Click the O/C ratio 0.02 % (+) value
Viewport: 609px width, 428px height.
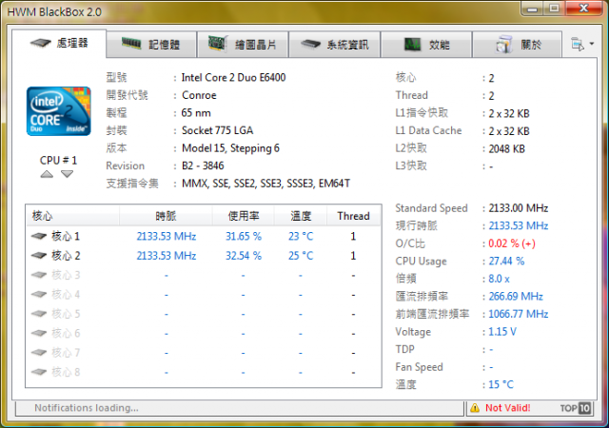(512, 243)
